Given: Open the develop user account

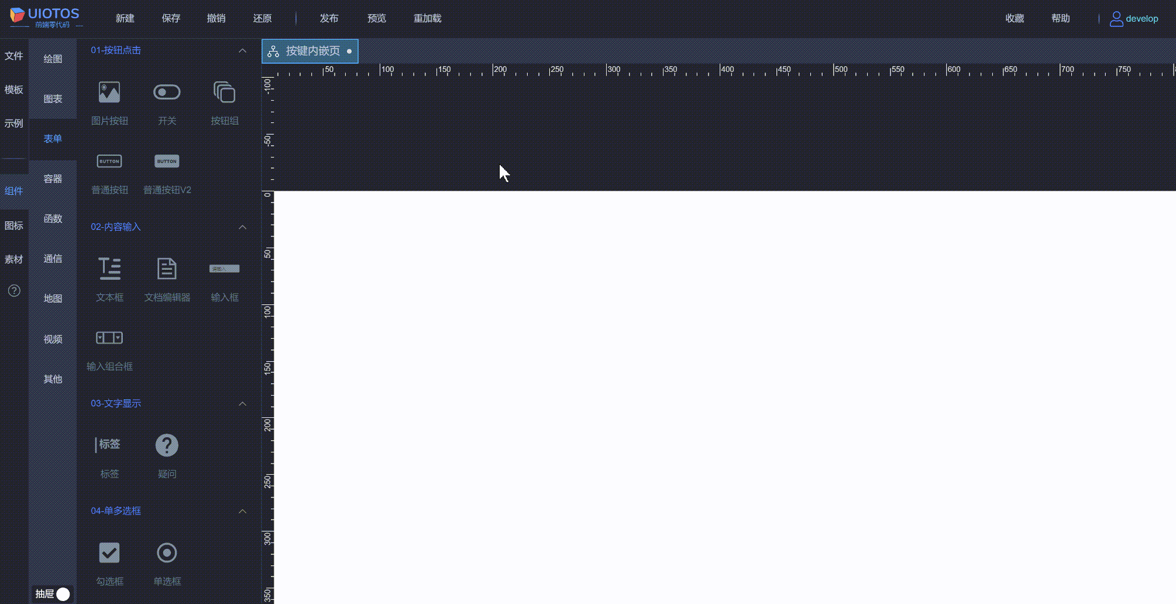Looking at the screenshot, I should point(1134,19).
